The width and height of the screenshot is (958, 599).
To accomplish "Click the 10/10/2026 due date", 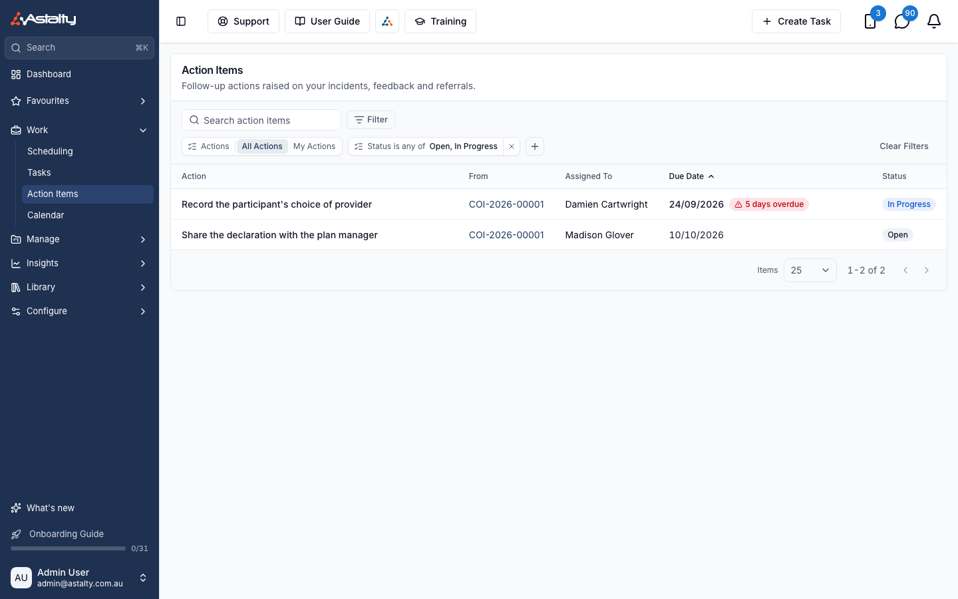I will coord(696,235).
